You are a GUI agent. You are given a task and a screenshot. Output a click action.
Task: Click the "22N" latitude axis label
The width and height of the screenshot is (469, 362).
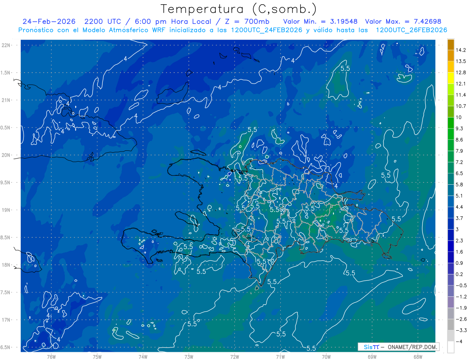[6, 45]
